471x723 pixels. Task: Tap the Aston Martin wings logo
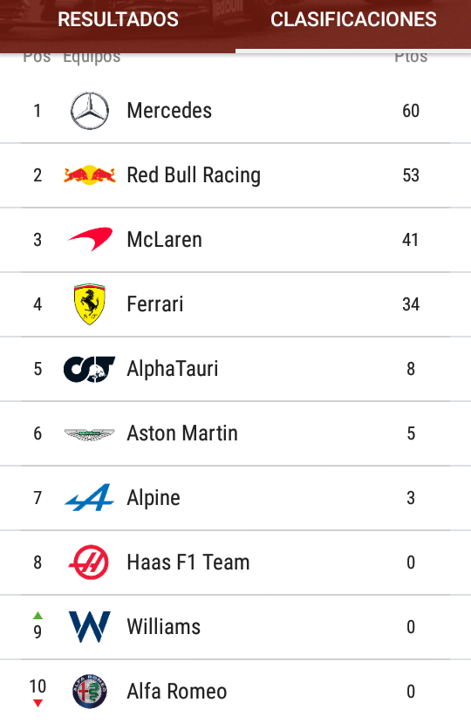[90, 434]
